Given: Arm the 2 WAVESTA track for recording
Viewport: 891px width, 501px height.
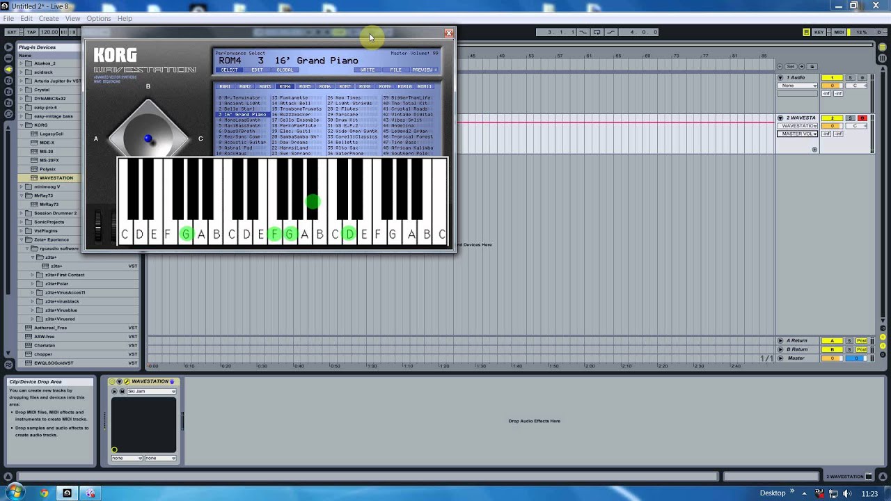Looking at the screenshot, I should (862, 118).
